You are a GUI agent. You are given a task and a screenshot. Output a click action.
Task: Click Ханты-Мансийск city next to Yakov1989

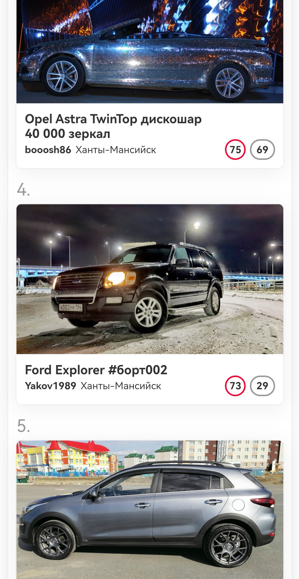click(121, 386)
